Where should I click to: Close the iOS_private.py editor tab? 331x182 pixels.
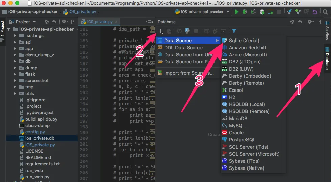116,22
